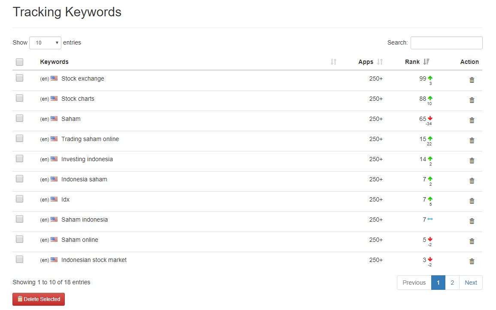Click the Delete Selected button
This screenshot has width=496, height=310.
coord(39,299)
